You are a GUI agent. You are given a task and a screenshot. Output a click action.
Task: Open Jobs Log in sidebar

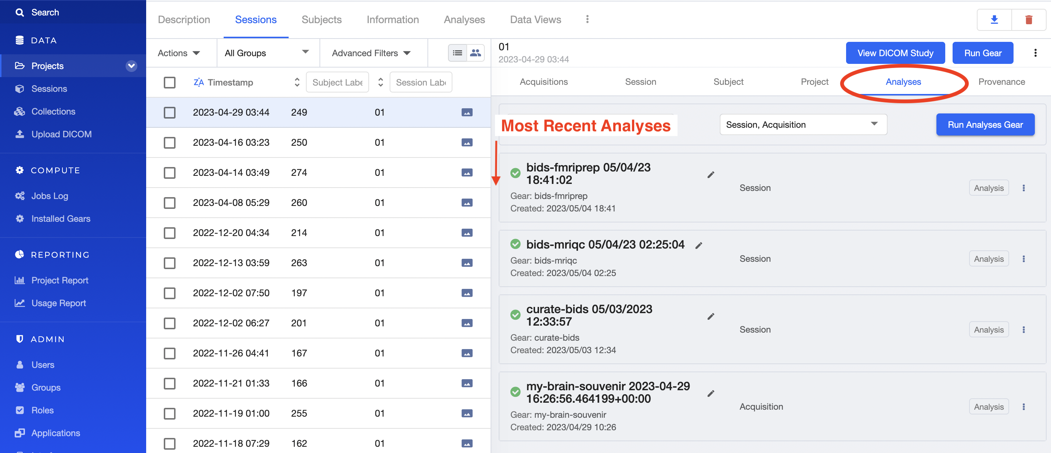49,195
